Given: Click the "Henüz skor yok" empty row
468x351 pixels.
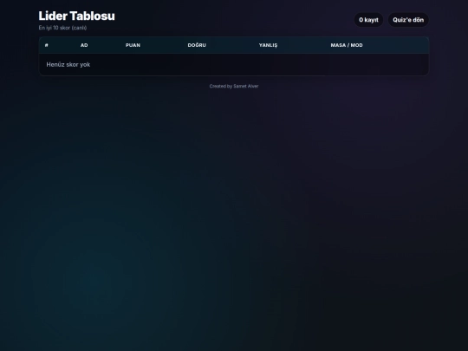Looking at the screenshot, I should tap(234, 64).
